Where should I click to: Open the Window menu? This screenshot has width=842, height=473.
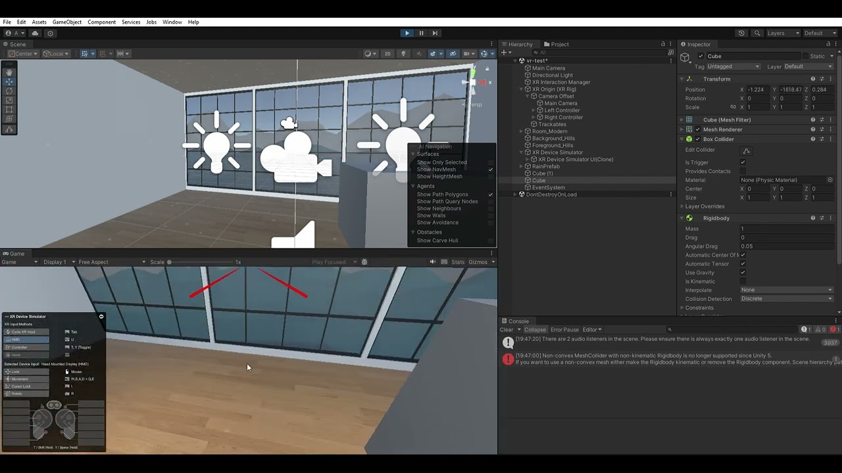tap(172, 22)
